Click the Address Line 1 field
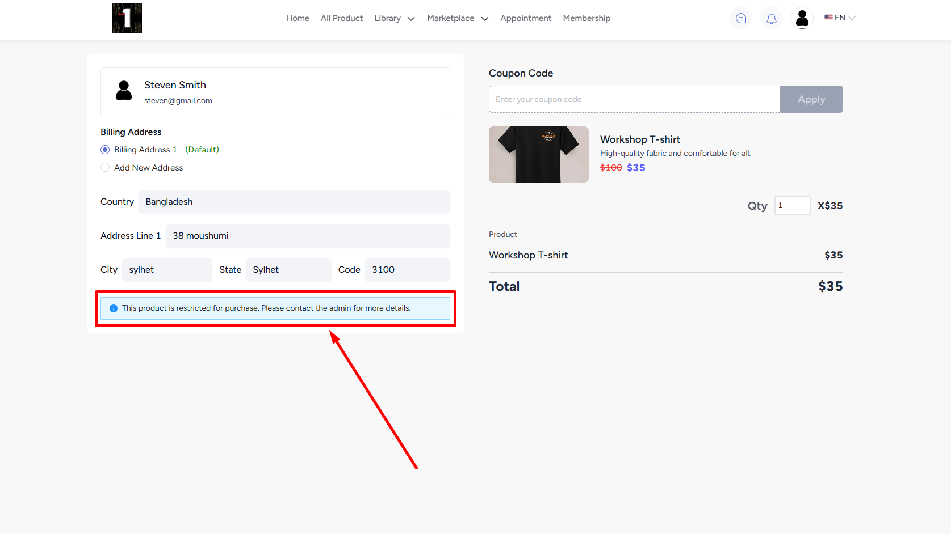Viewport: 951px width, 534px height. pos(308,236)
